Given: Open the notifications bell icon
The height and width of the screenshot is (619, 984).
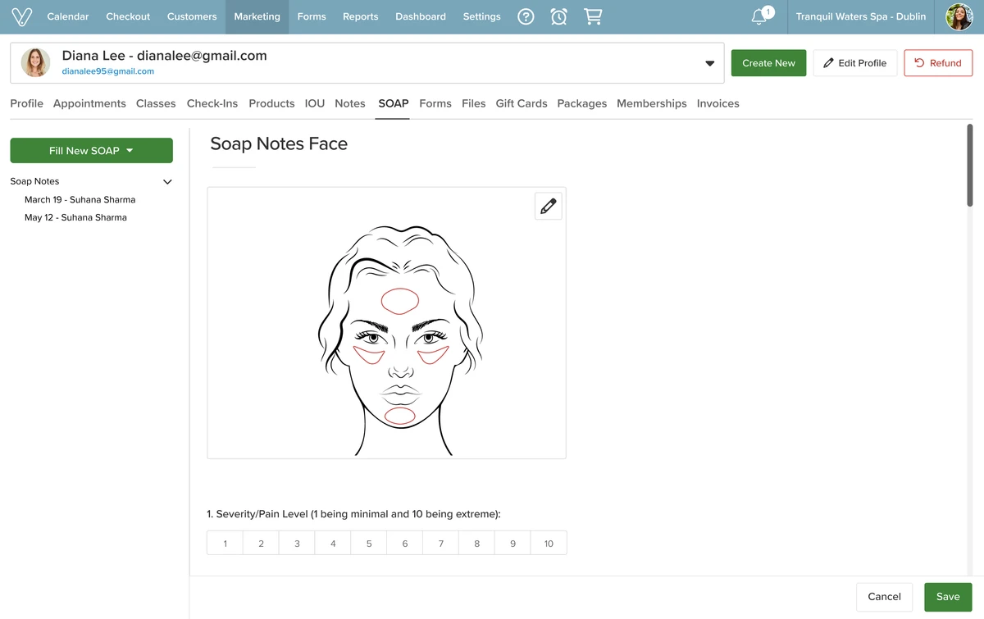Looking at the screenshot, I should pos(759,16).
